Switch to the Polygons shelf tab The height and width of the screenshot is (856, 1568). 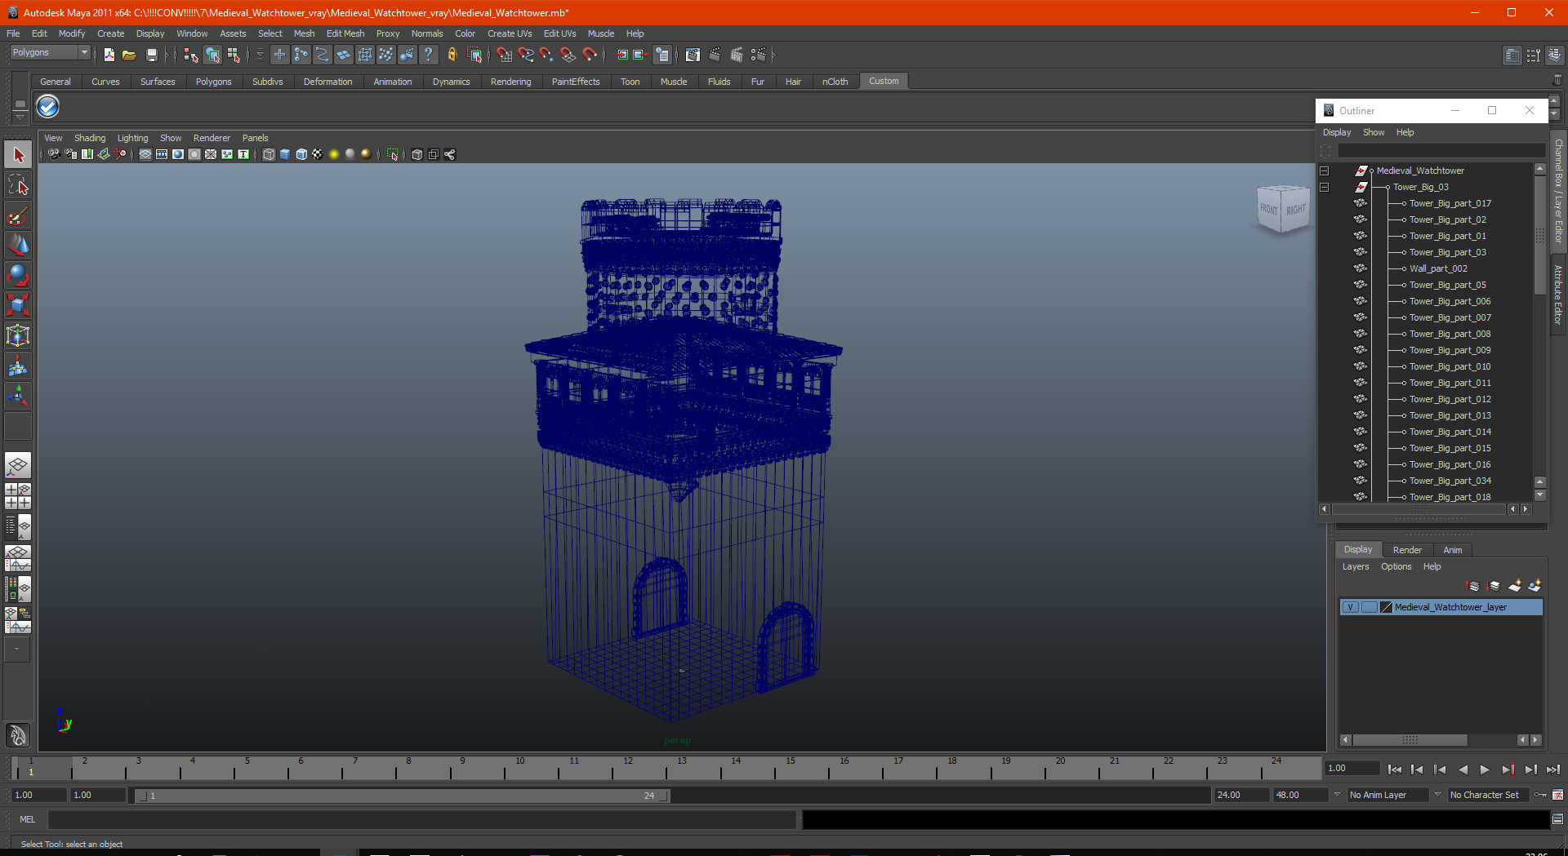[x=213, y=82]
